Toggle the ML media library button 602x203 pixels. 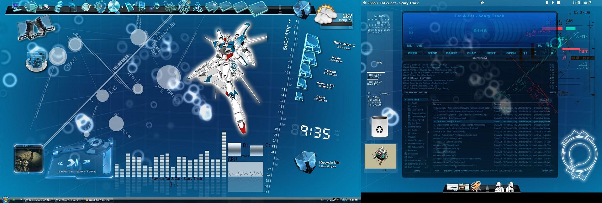[409, 46]
